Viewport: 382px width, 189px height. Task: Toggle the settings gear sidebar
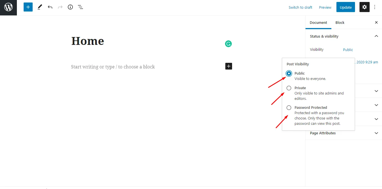click(x=365, y=7)
